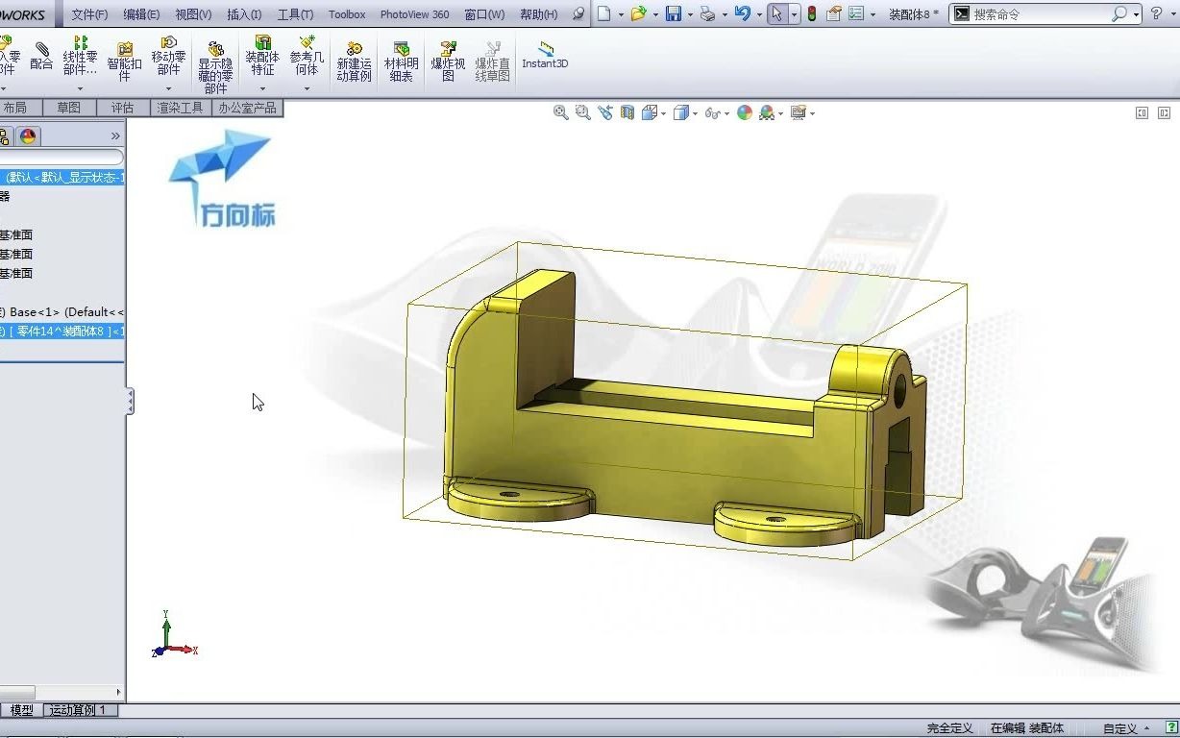Click Zoom to Fit in heads-up toolbar
1180x738 pixels.
561,112
